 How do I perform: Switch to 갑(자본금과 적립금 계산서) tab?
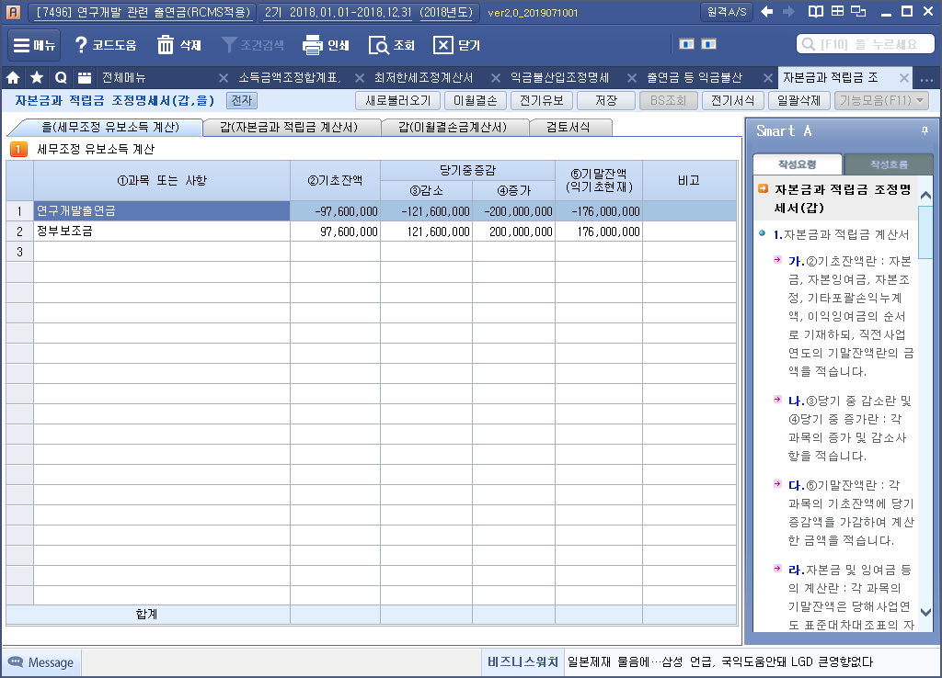pyautogui.click(x=288, y=128)
